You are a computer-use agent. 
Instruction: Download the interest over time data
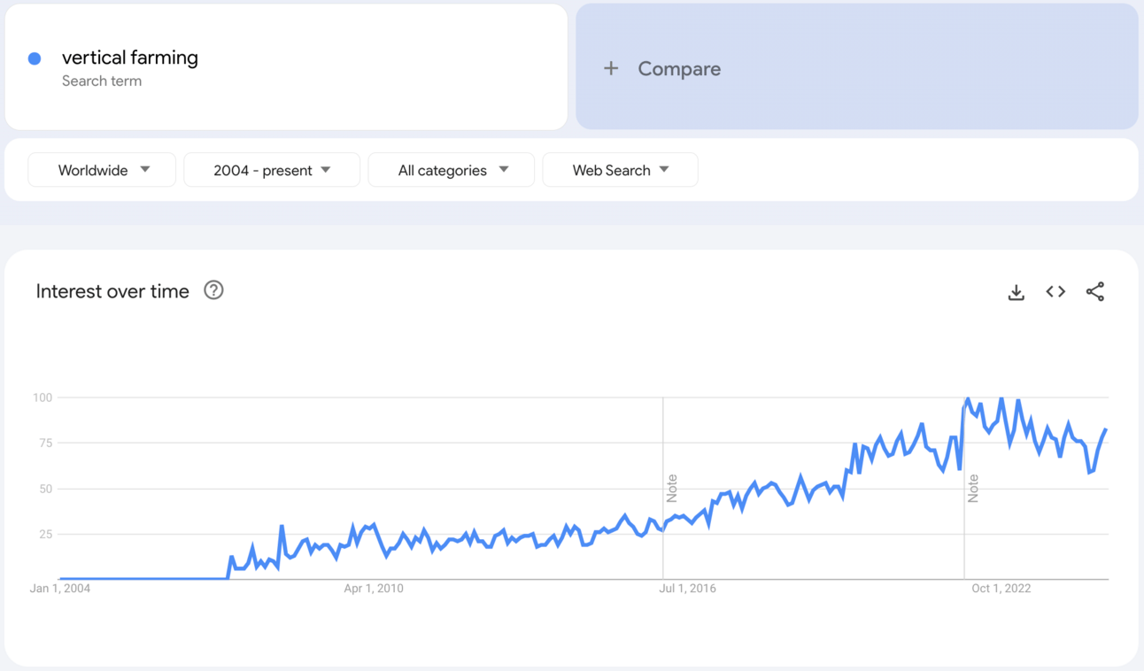coord(1016,292)
